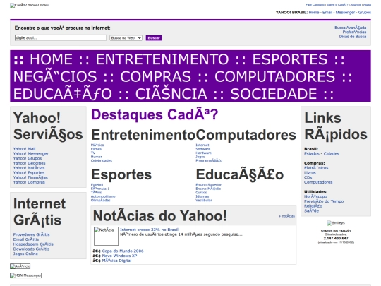The image size is (381, 286).
Task: Open Yahoo! Grupos in Yahoo! Serviços
Action: point(28,158)
